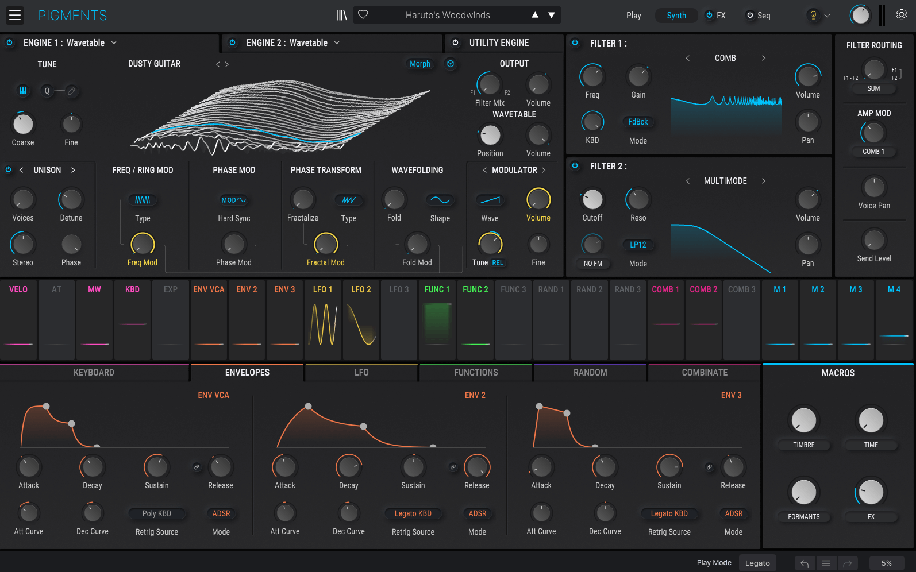Toggle the Unison power switch
This screenshot has width=916, height=572.
9,170
